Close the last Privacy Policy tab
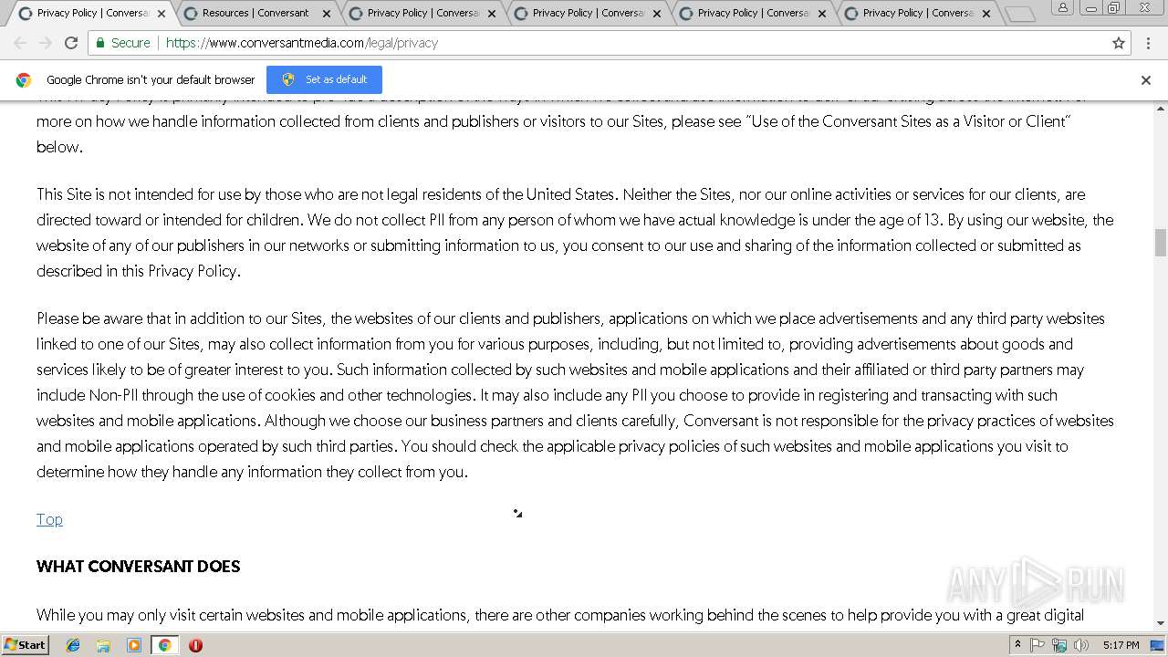 click(986, 14)
